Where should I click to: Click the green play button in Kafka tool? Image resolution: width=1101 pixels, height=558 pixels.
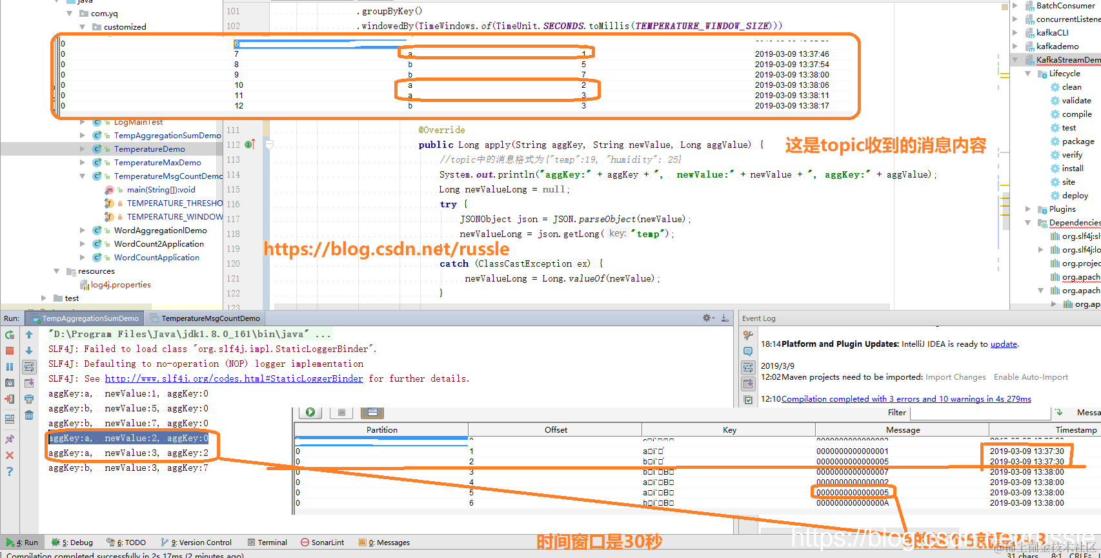[310, 412]
